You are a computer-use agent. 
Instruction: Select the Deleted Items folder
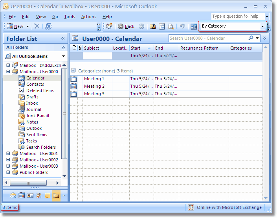tap(40, 91)
